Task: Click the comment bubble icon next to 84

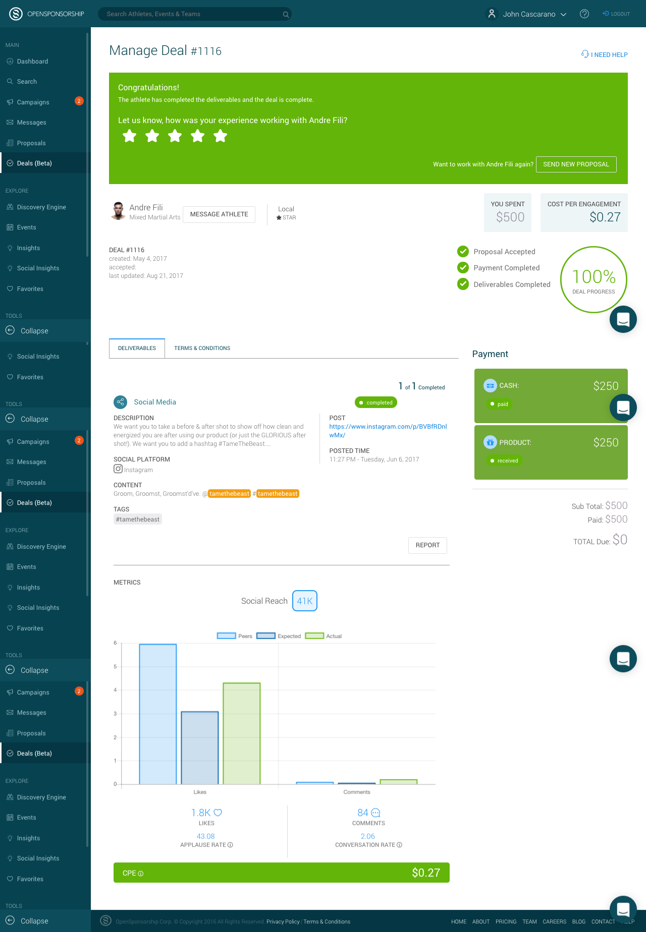Action: (375, 813)
